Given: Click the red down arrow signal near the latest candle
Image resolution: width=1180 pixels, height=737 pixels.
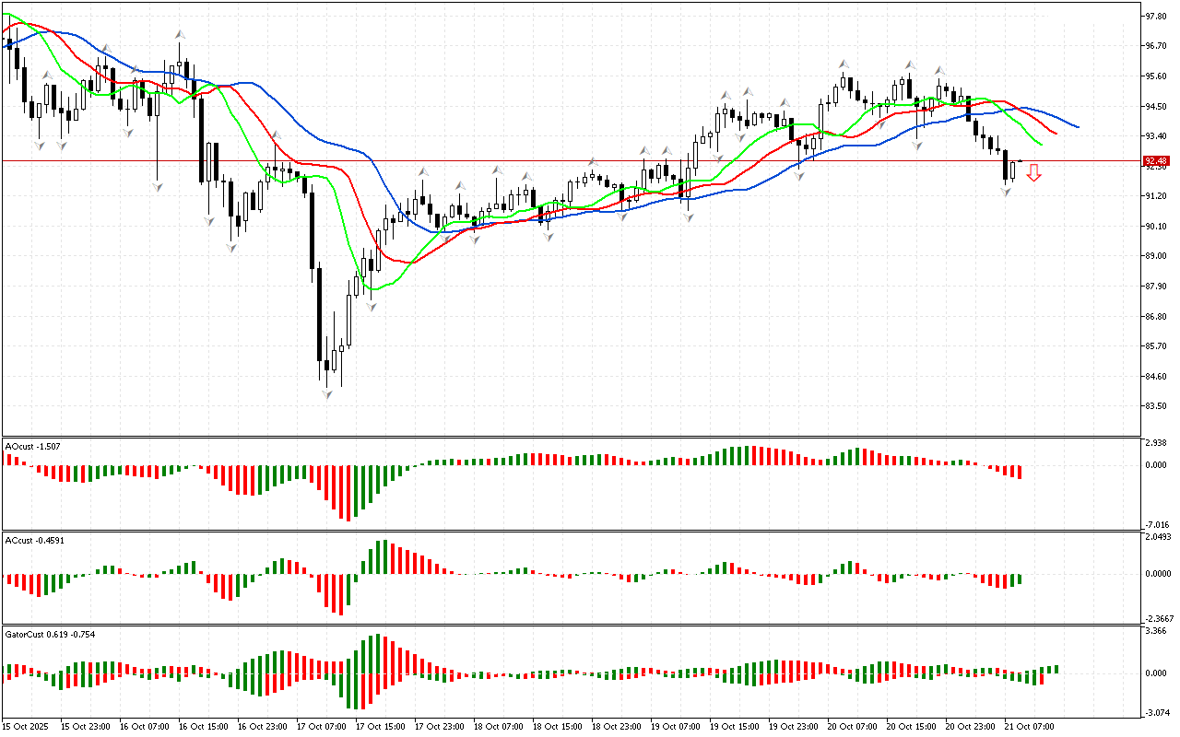Looking at the screenshot, I should tap(1033, 172).
